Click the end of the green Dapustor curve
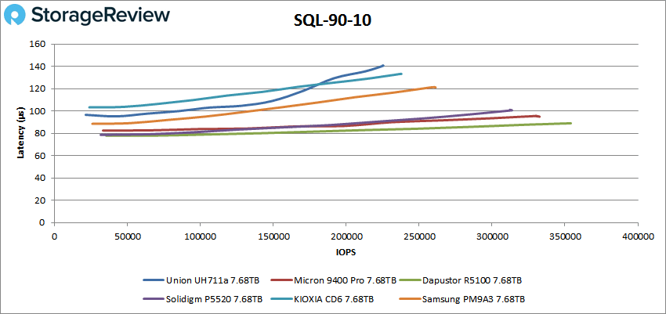The width and height of the screenshot is (666, 314). [570, 123]
